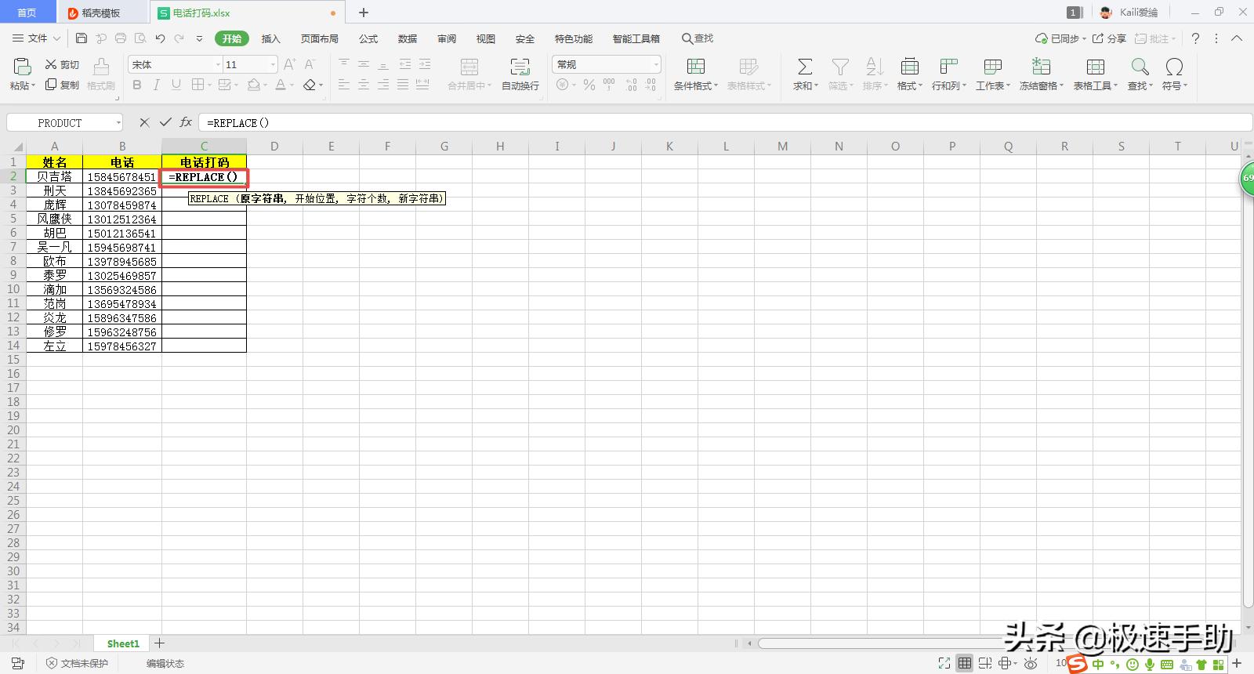
Task: Click the font color A swatch
Action: coord(281,85)
